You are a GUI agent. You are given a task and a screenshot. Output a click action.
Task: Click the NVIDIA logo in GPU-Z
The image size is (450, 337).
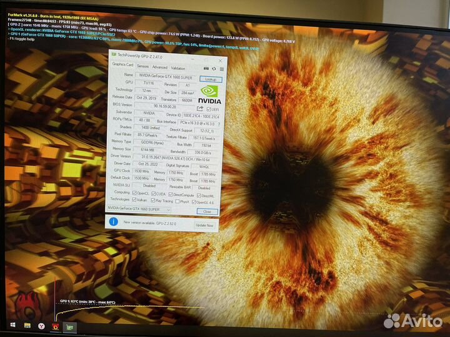[209, 95]
